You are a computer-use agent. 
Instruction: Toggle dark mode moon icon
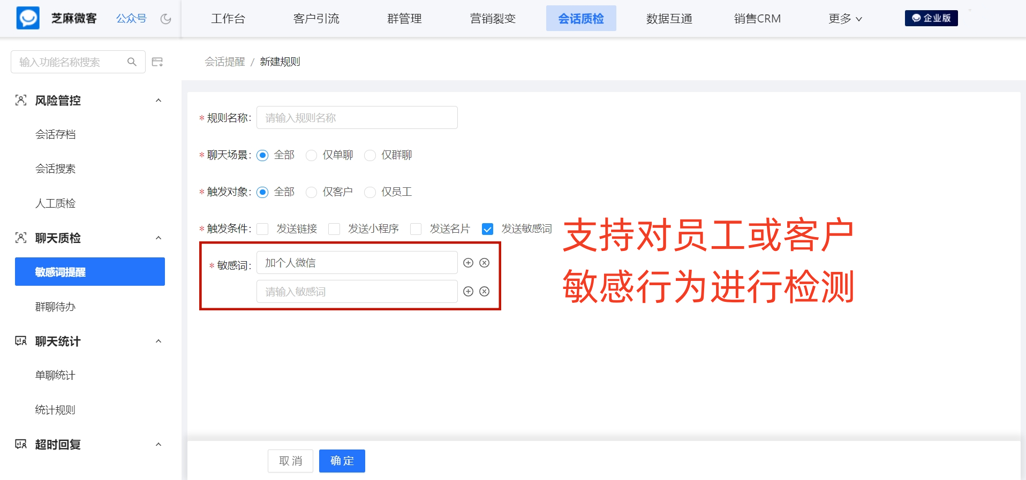166,19
